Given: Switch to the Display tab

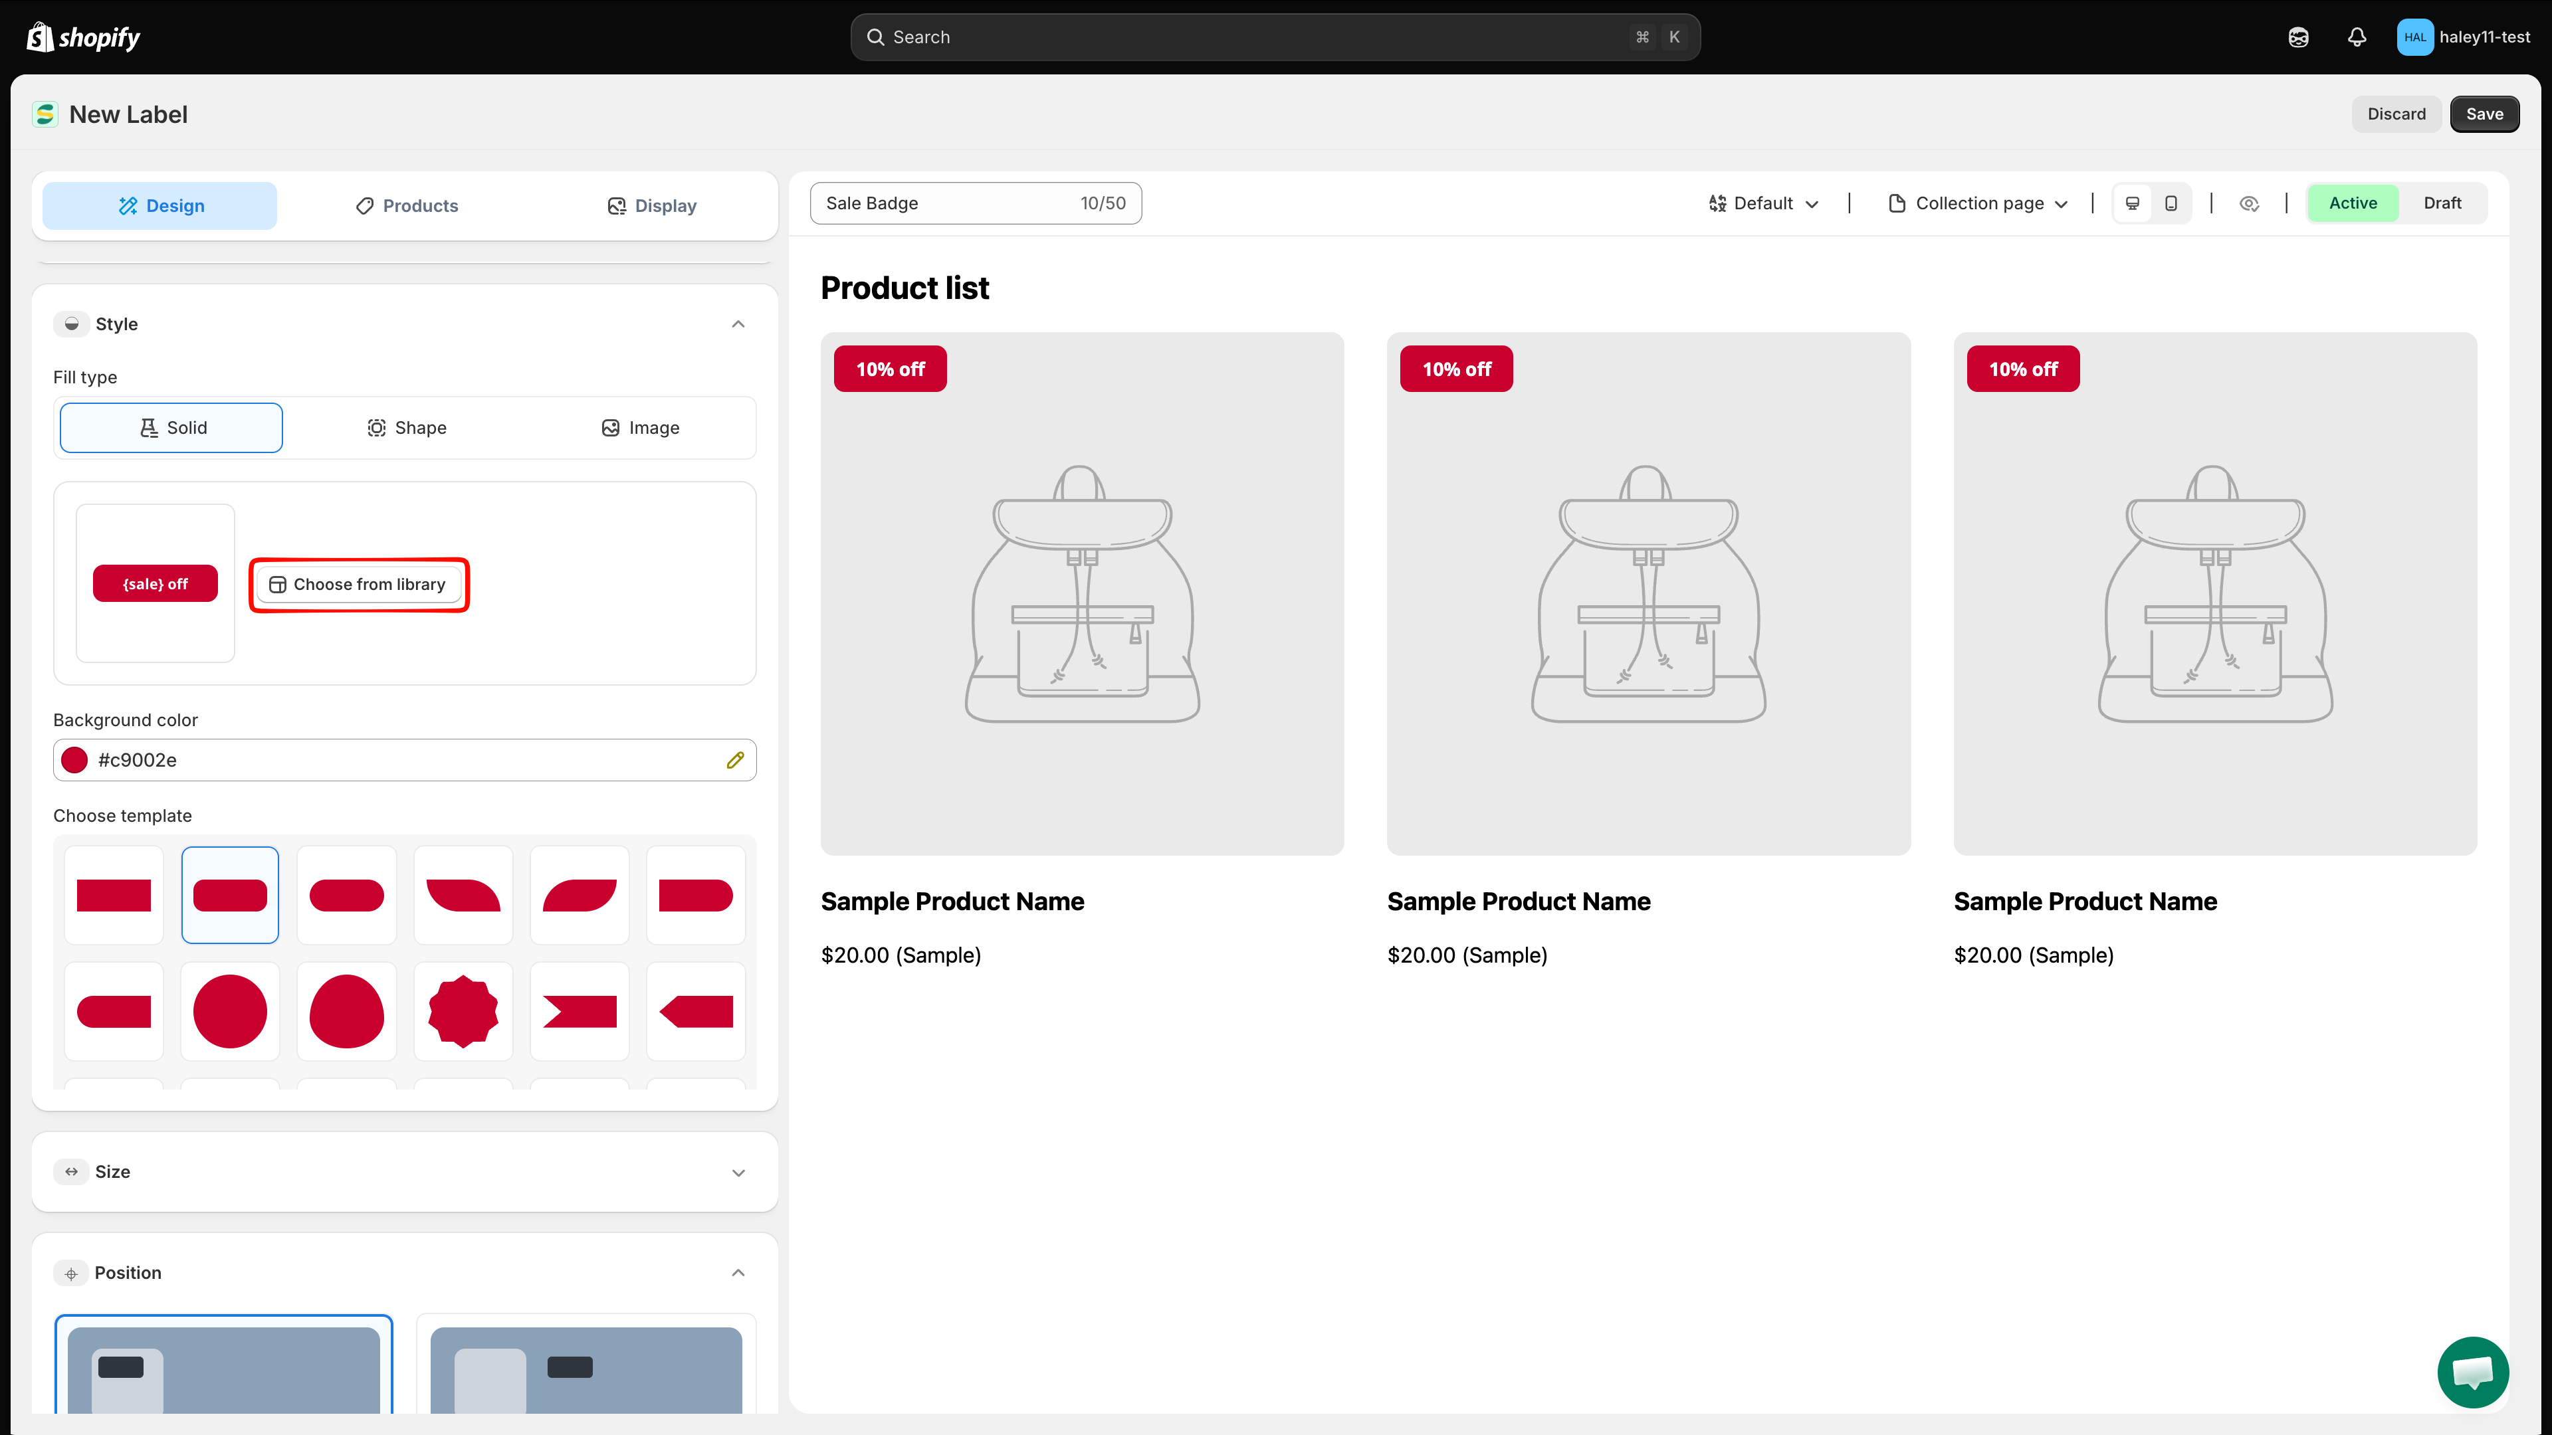Looking at the screenshot, I should click(651, 206).
